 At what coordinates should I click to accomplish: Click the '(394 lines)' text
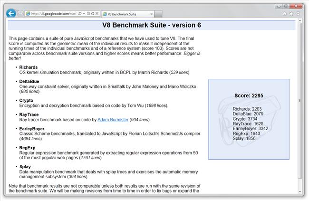click(77, 177)
